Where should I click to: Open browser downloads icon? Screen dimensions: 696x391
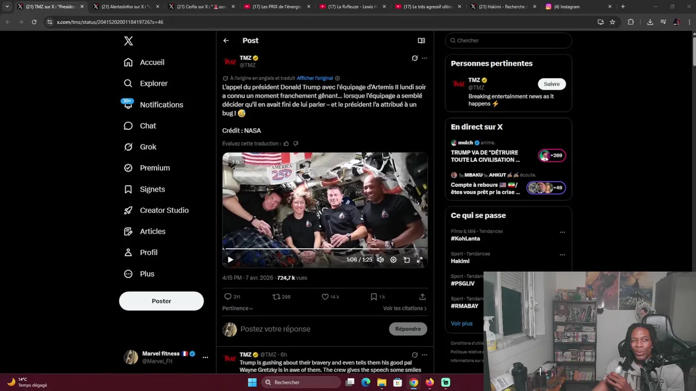point(650,22)
